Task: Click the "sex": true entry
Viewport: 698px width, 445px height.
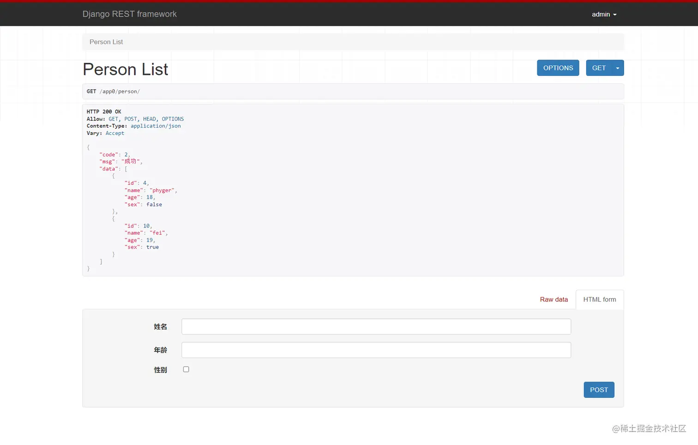Action: click(x=142, y=247)
